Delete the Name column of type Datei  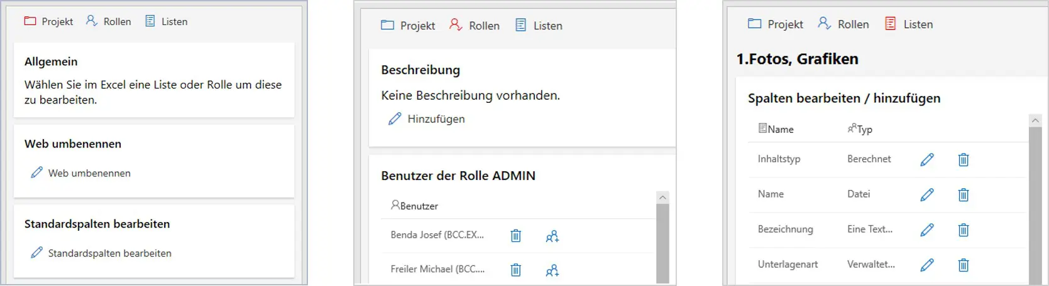tap(963, 195)
